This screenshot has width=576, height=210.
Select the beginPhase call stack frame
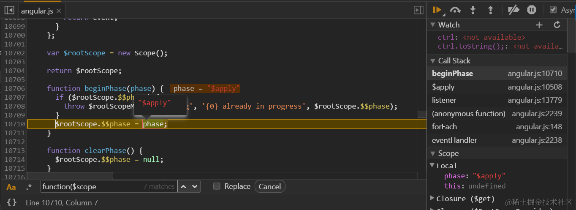point(497,74)
